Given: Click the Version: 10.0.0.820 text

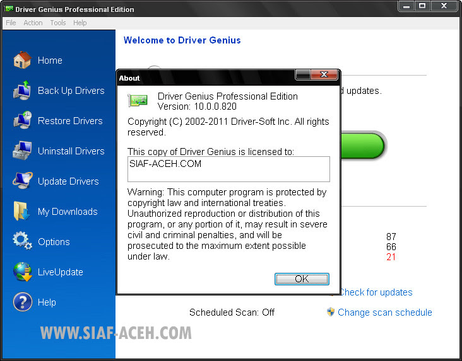Looking at the screenshot, I should point(197,106).
